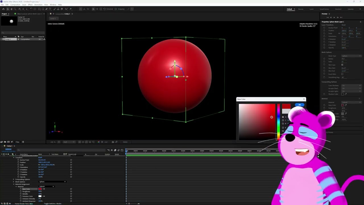Image resolution: width=364 pixels, height=205 pixels.
Task: Select the Type text tool
Action: (50, 9)
